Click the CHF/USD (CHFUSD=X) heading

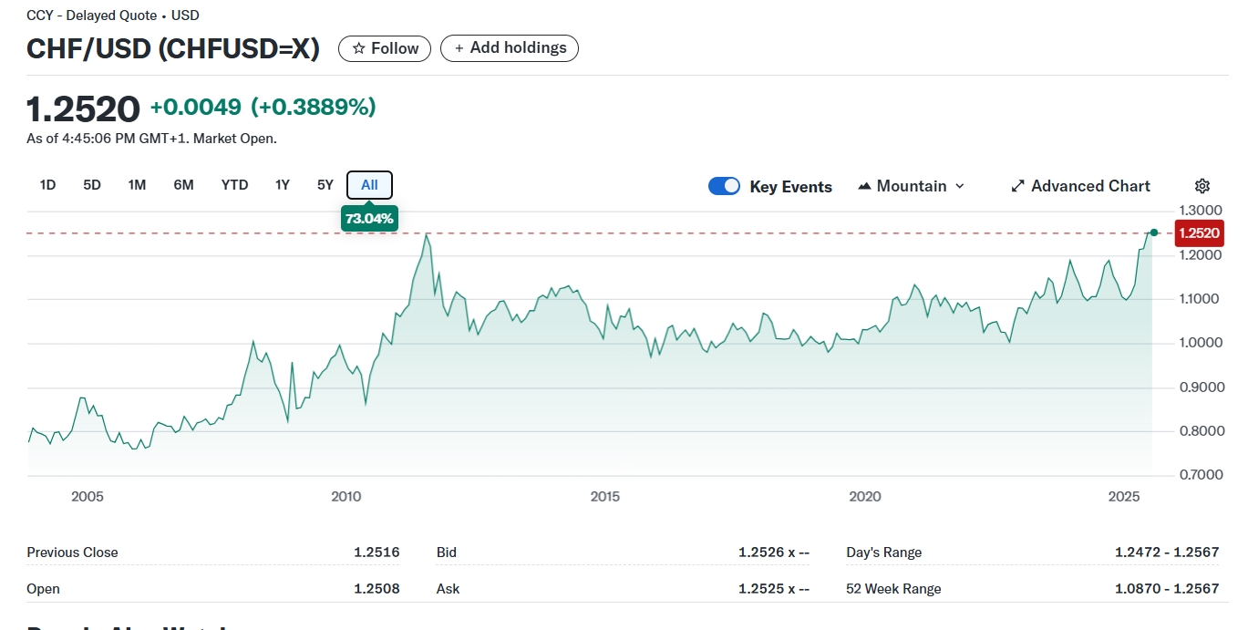173,48
